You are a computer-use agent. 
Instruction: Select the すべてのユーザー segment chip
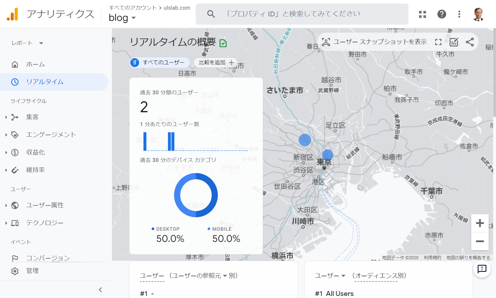click(x=160, y=62)
